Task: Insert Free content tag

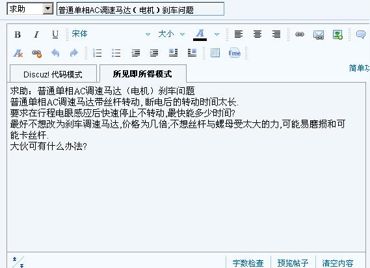Action: [x=234, y=53]
